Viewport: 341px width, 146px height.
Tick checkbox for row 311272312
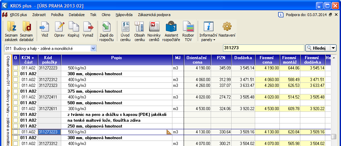(15, 80)
